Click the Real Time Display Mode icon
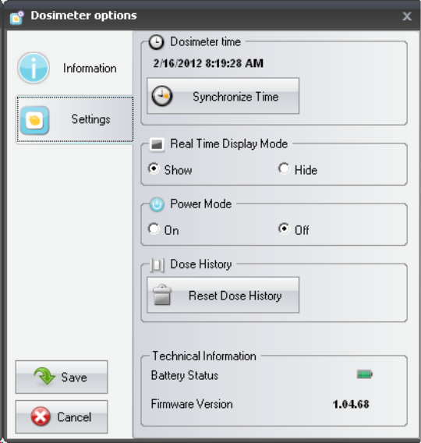This screenshot has height=443, width=421. 157,144
